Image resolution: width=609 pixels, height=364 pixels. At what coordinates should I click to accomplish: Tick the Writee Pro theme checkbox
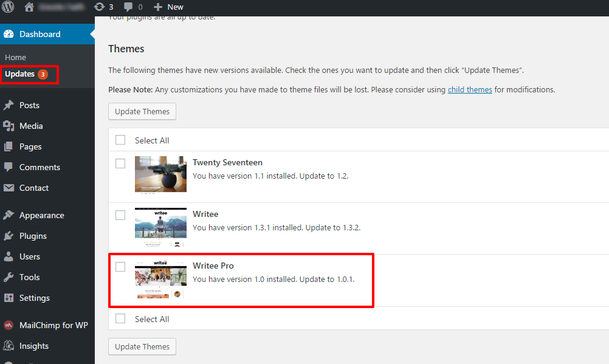tap(120, 267)
